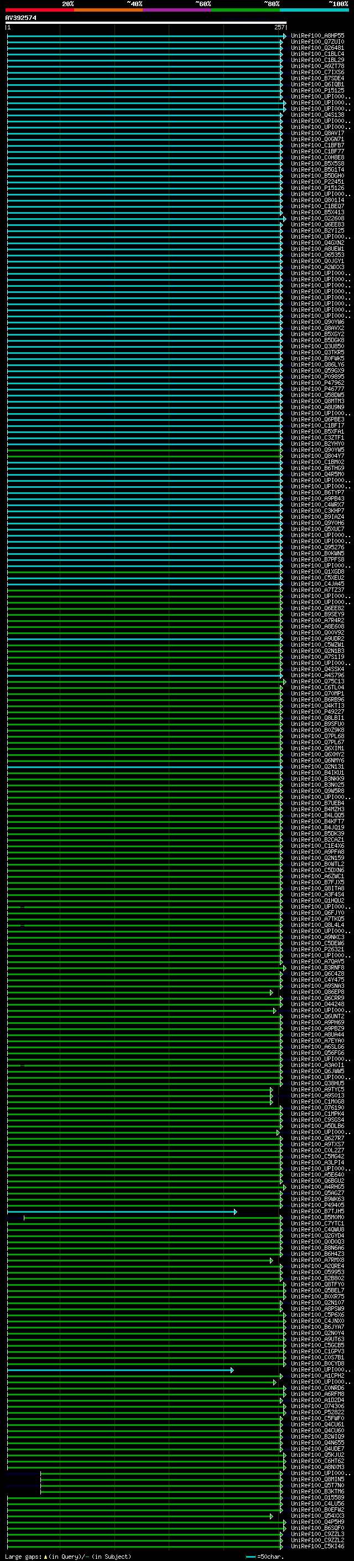The height and width of the screenshot is (1561, 354).
Task: Open hit UniRef100_P15126
Action: tap(317, 188)
